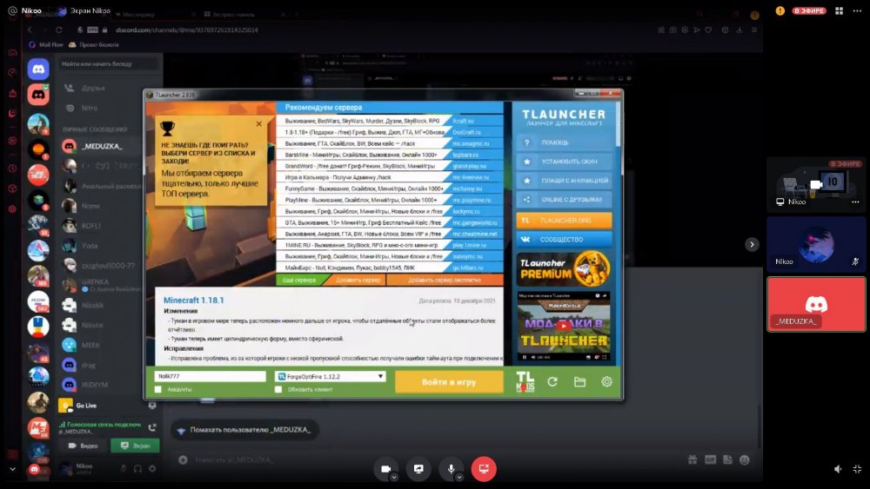Image resolution: width=870 pixels, height=489 pixels.
Task: Play the modpacks YouTube video in launcher
Action: 564,327
